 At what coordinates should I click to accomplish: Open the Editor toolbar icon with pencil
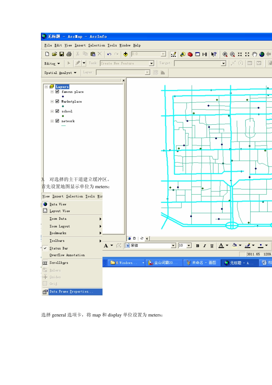pos(174,54)
